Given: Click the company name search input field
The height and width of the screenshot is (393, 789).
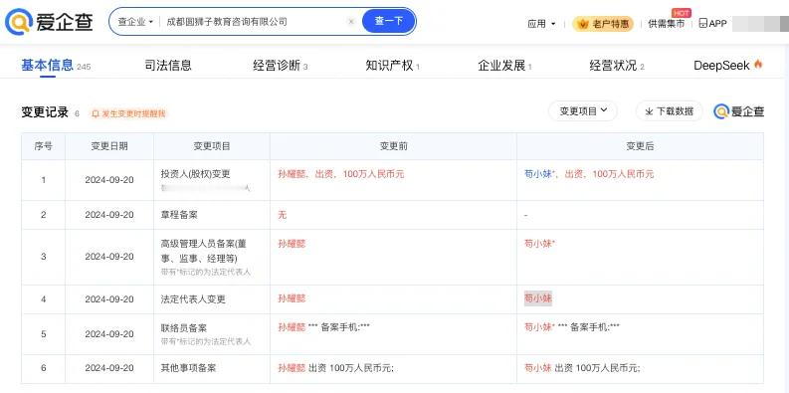Looking at the screenshot, I should (x=254, y=22).
